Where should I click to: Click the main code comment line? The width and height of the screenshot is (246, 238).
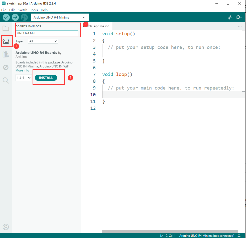tap(171, 88)
